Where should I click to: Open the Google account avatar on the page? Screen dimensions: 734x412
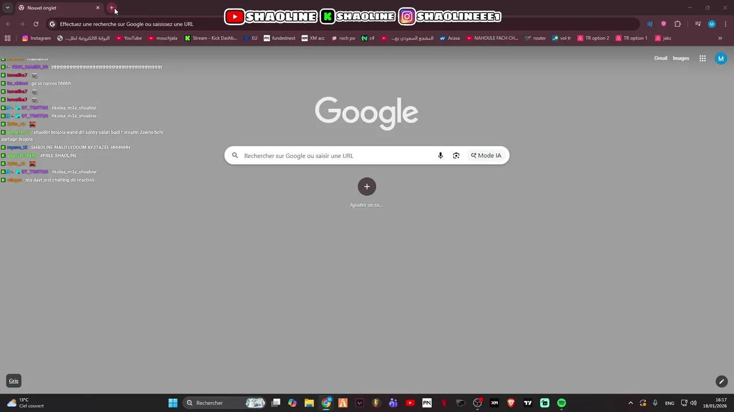(721, 58)
